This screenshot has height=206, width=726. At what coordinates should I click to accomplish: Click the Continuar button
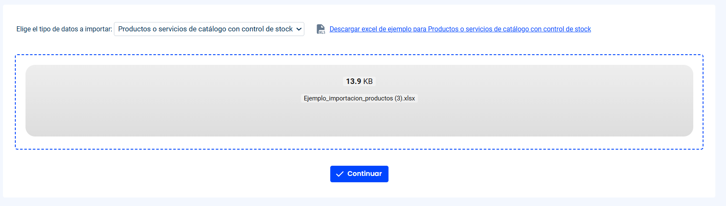[359, 174]
